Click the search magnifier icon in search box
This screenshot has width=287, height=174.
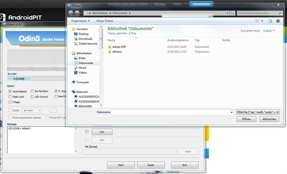tap(280, 13)
